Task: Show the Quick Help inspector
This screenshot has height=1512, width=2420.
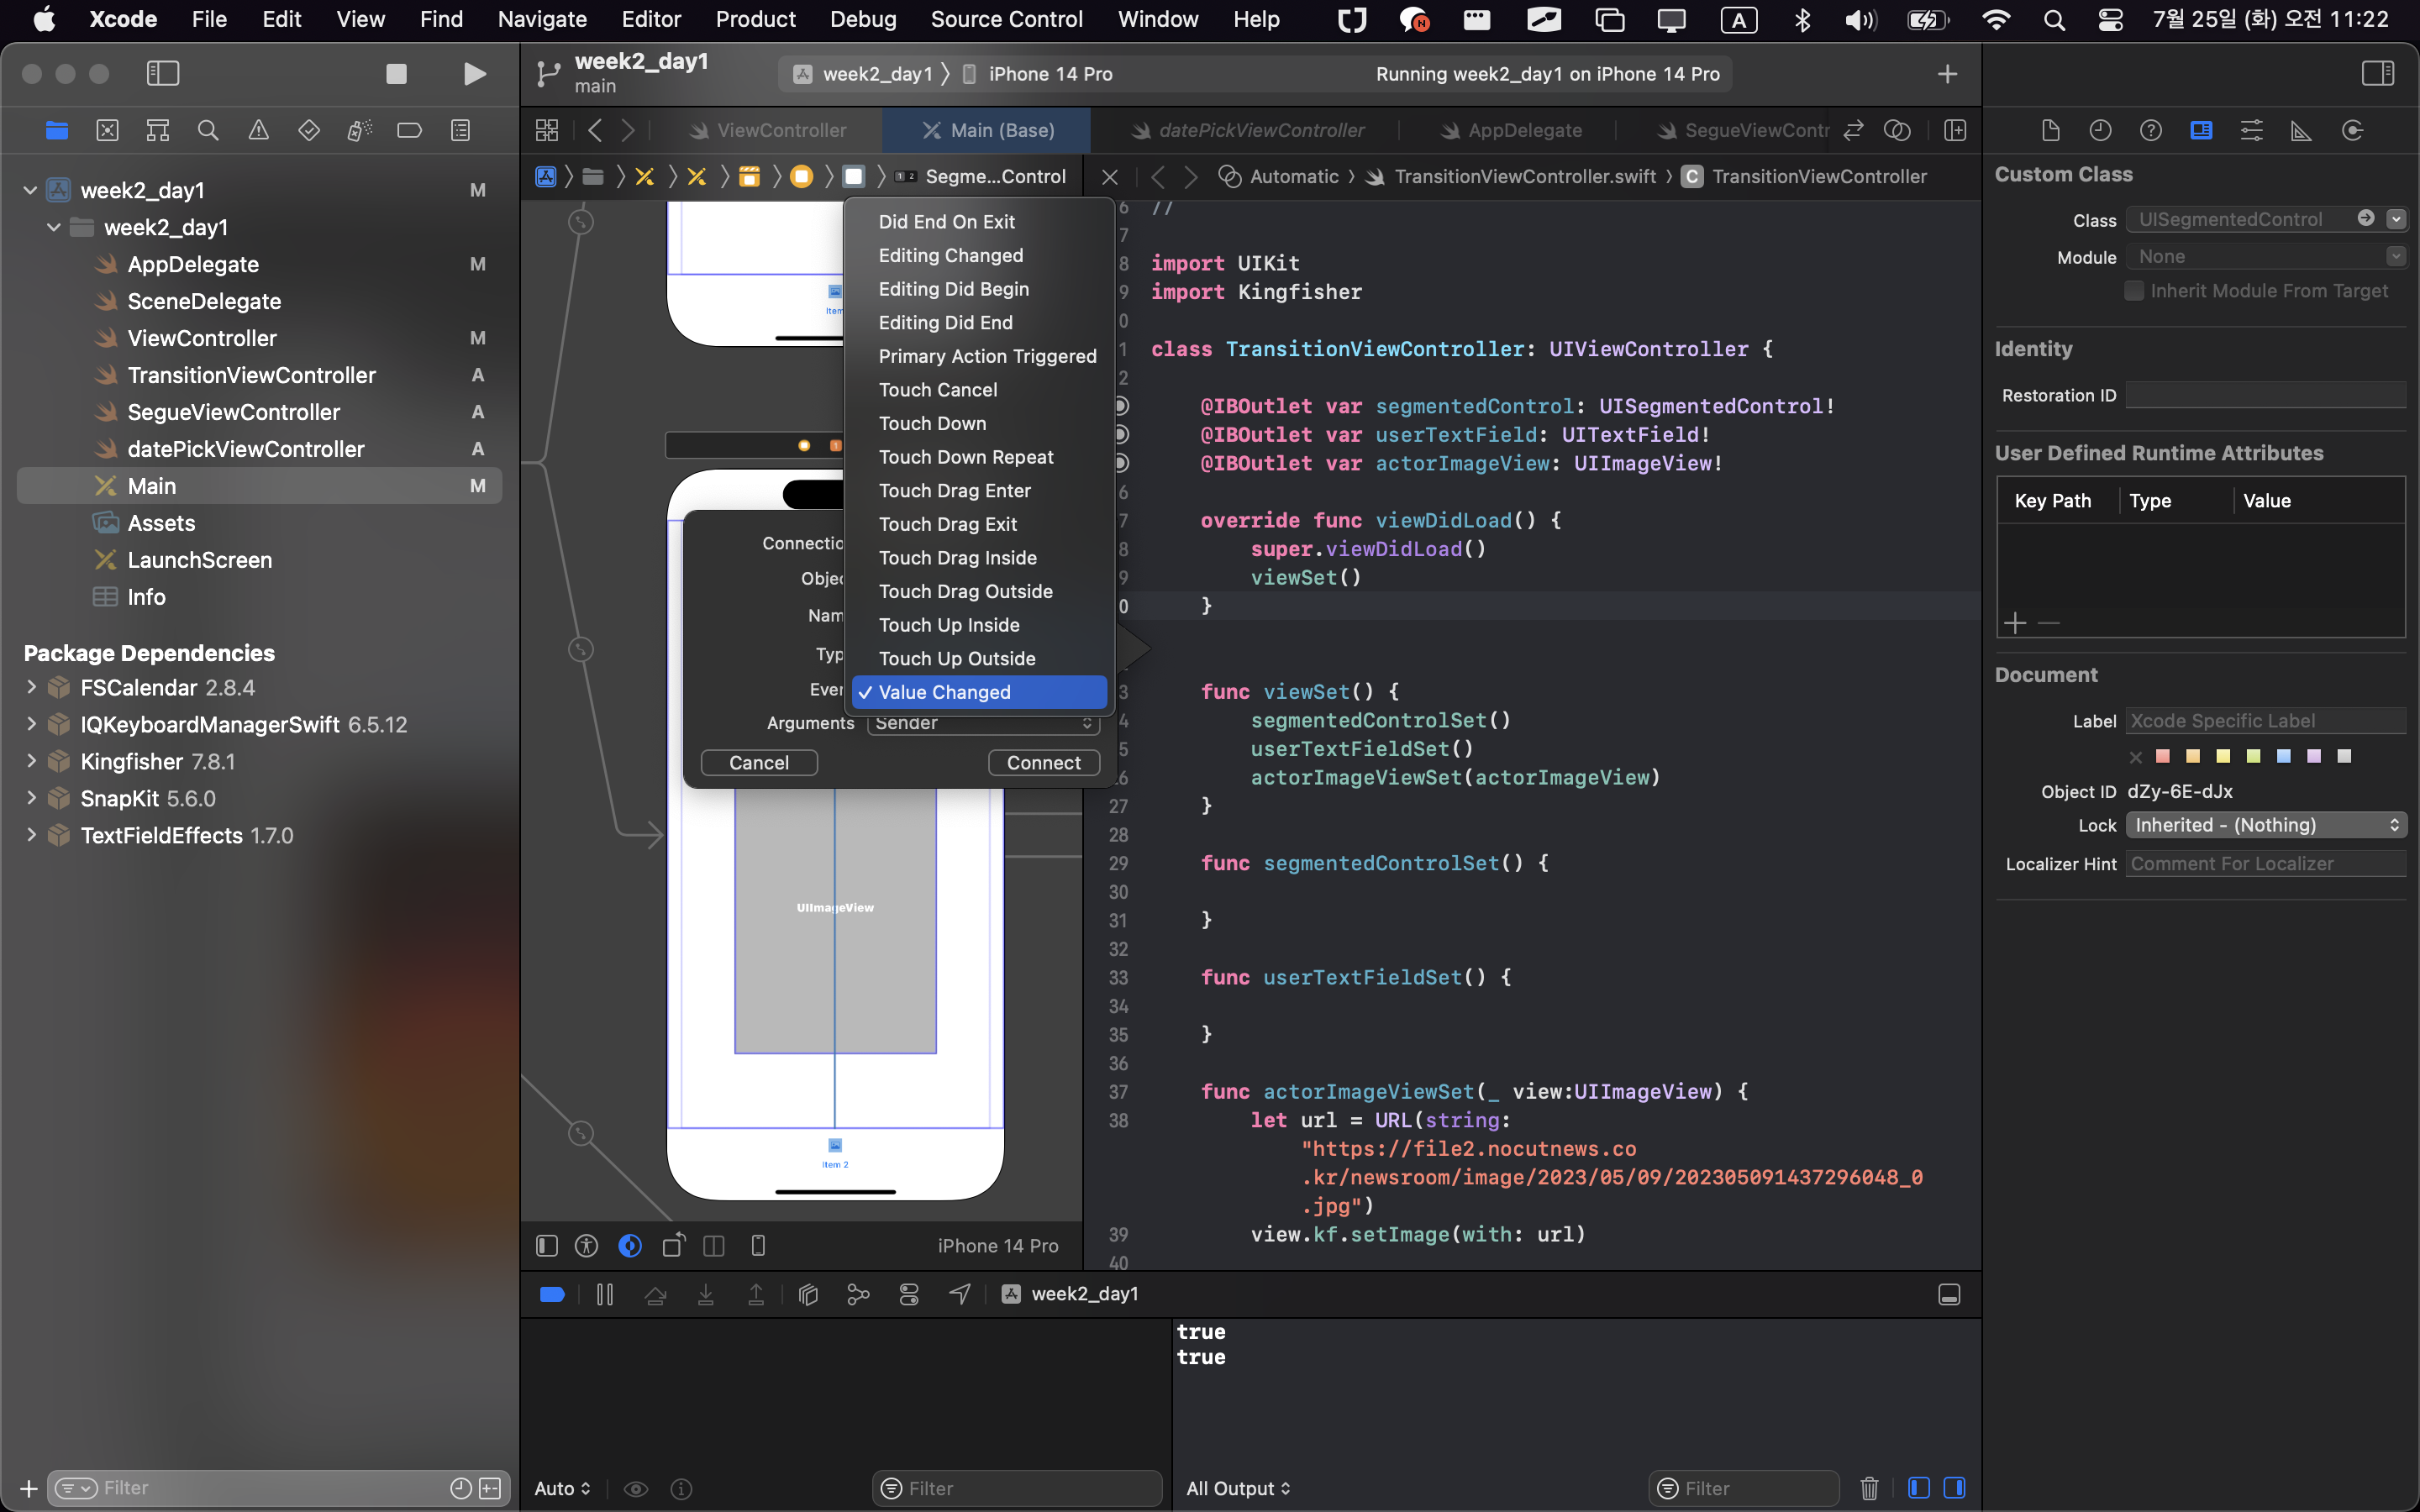Action: (2151, 130)
